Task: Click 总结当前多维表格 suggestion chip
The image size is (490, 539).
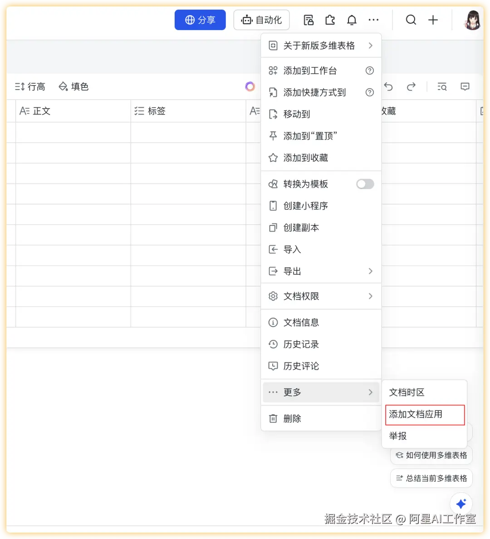Action: (x=431, y=478)
